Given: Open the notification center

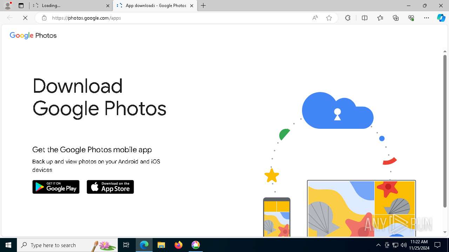Looking at the screenshot, I should coord(437,245).
